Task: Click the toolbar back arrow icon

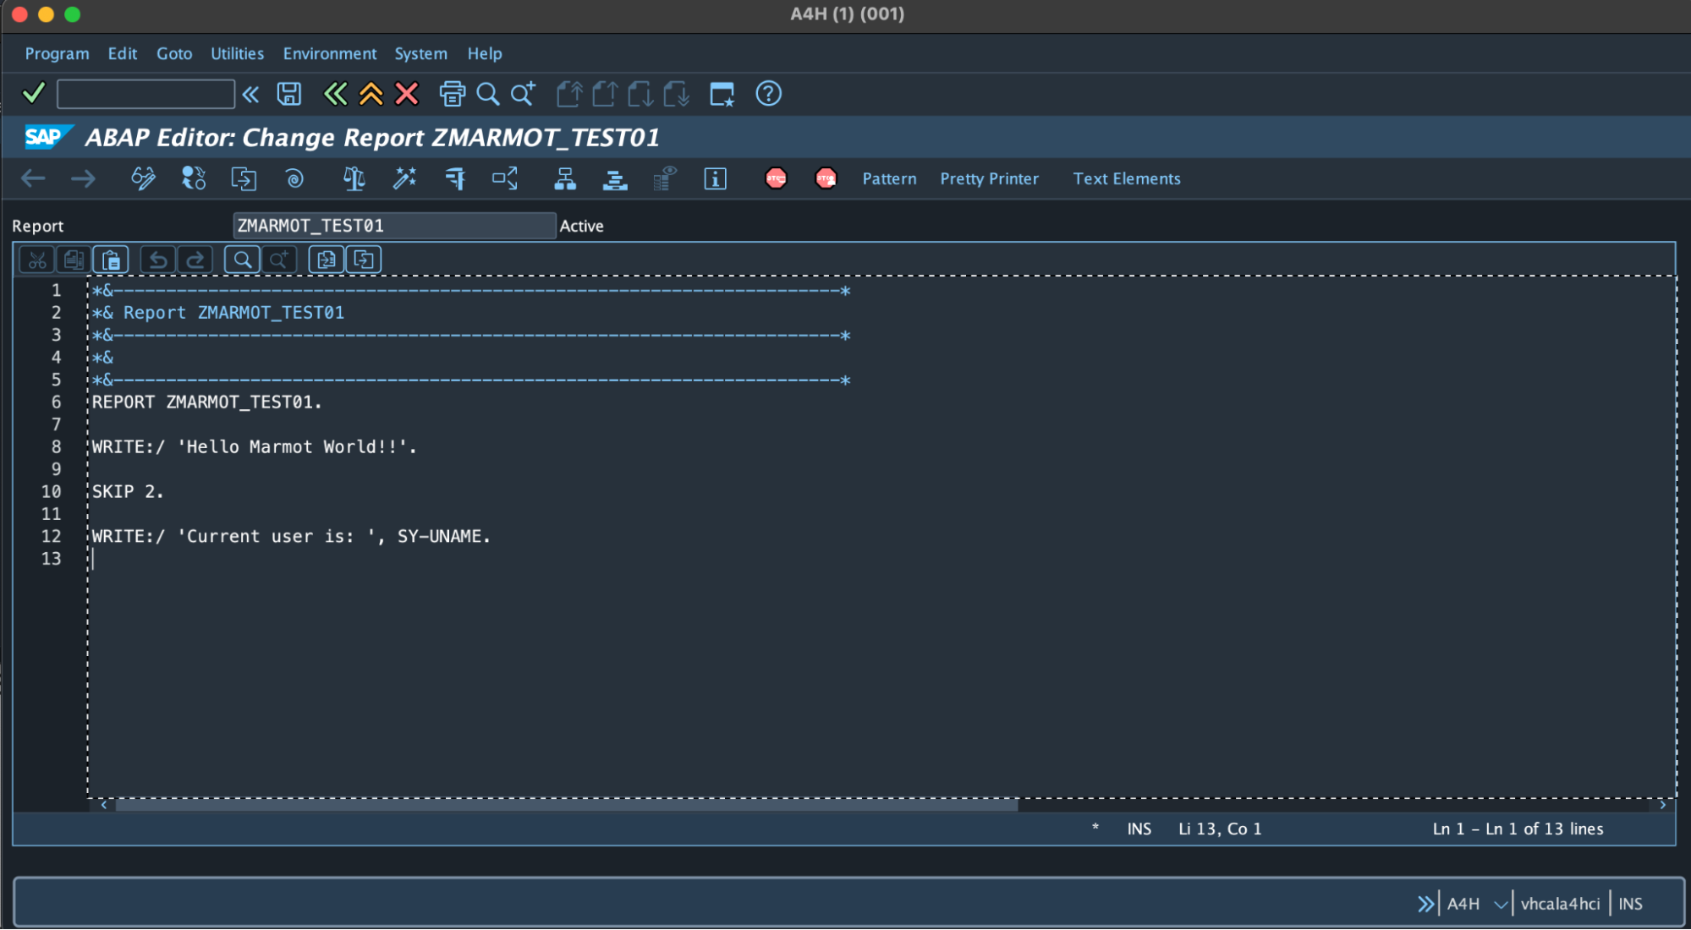Action: click(x=33, y=178)
